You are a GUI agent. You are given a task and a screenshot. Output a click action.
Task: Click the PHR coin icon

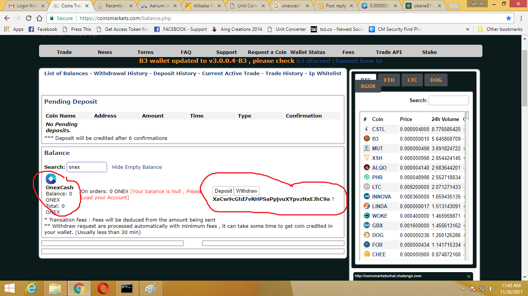click(x=367, y=177)
